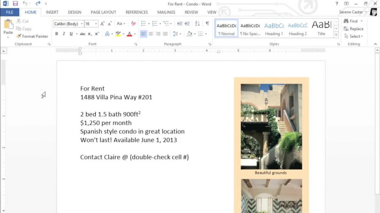Open the FILE tab

(10, 12)
